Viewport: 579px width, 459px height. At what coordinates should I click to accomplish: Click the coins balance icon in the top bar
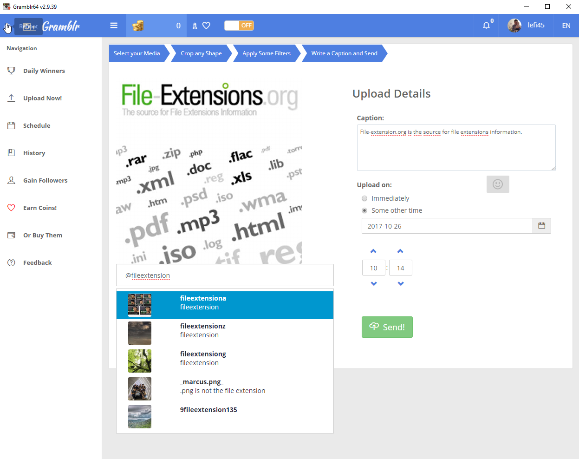(138, 26)
